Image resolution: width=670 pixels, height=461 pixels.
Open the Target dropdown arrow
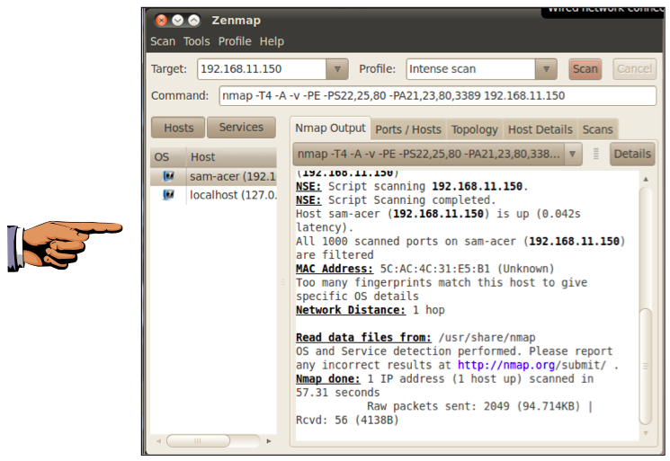[337, 69]
